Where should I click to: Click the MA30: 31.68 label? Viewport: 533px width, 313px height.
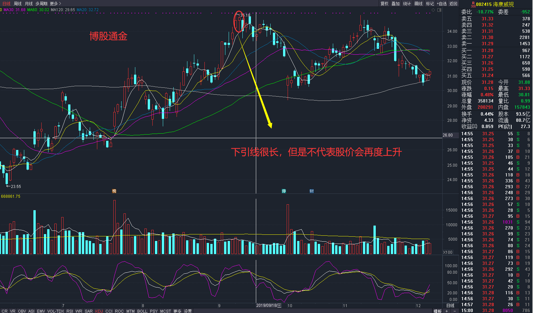coord(14,10)
